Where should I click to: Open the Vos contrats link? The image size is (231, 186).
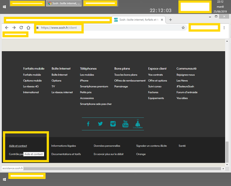[155, 75]
